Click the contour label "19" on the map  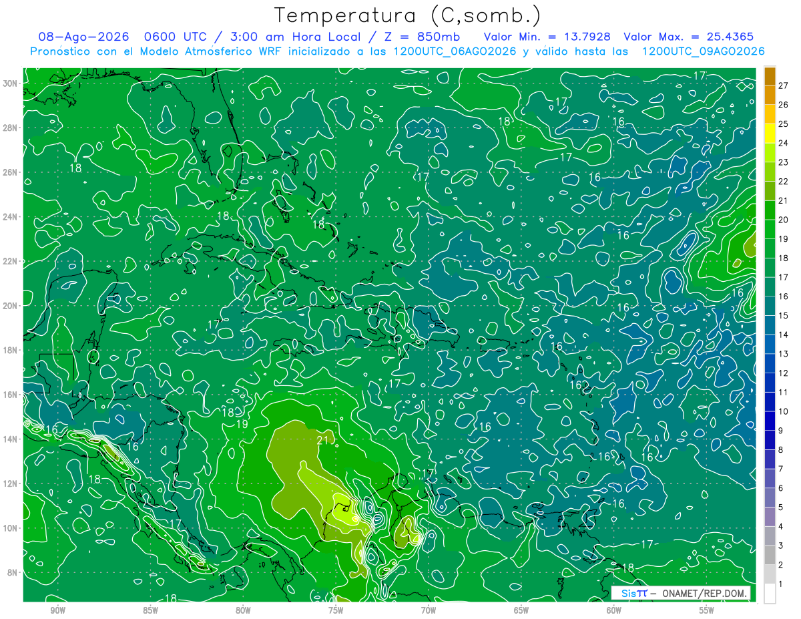(x=242, y=424)
